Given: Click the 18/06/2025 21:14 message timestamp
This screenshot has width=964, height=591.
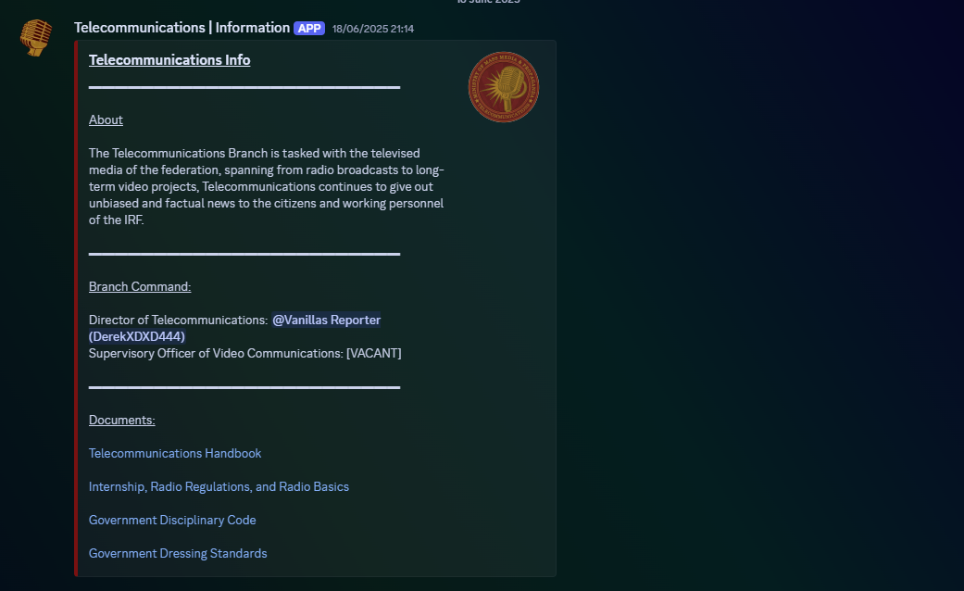Looking at the screenshot, I should click(x=373, y=29).
